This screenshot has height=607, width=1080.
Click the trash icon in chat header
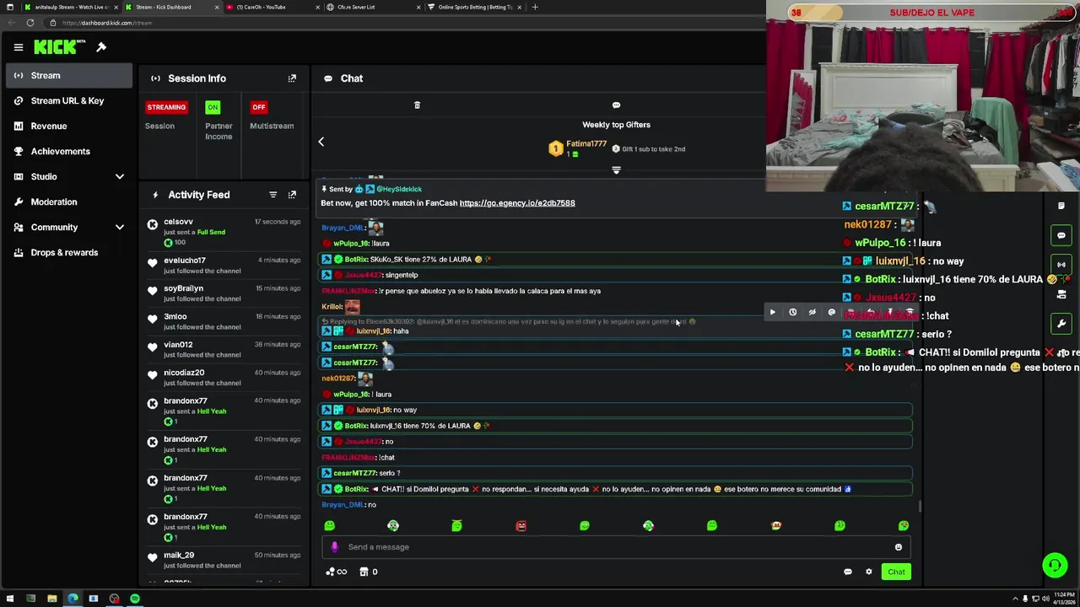417,105
